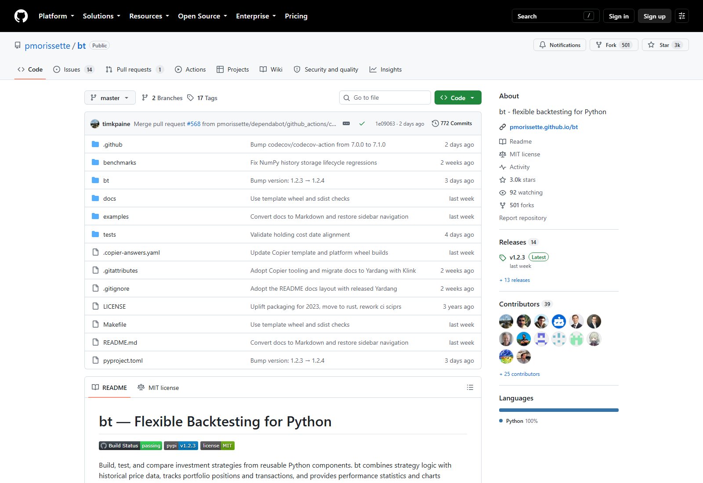Viewport: 703px width, 483px height.
Task: Open commit message 'Fix NumPy history storage lifecycle regressions'
Action: point(314,162)
